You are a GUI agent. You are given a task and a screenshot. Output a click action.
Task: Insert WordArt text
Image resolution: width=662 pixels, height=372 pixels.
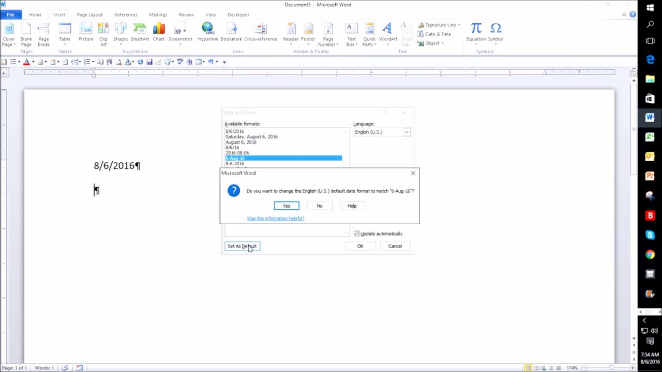click(388, 35)
